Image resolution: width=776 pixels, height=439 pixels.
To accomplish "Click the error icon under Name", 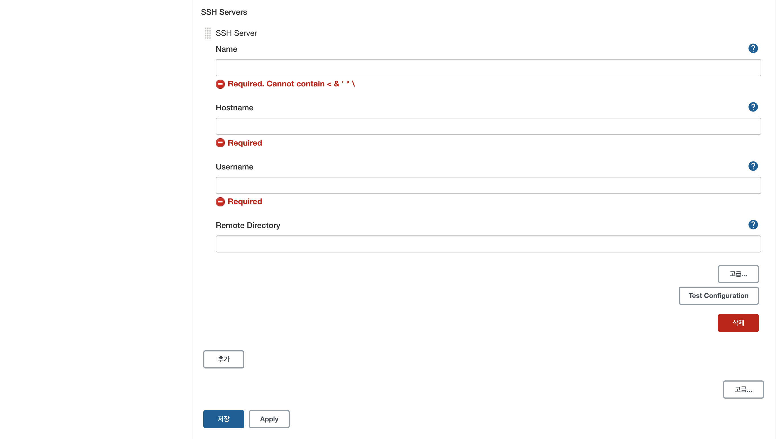I will [220, 84].
